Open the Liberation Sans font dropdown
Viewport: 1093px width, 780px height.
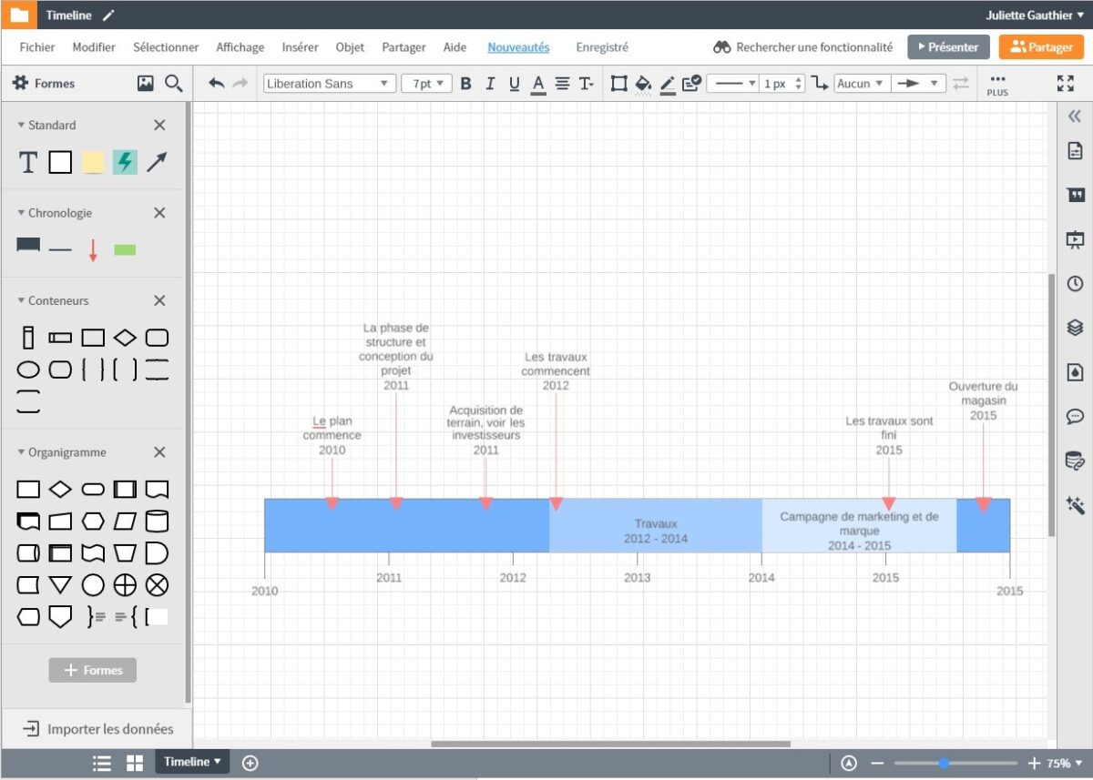coord(330,83)
